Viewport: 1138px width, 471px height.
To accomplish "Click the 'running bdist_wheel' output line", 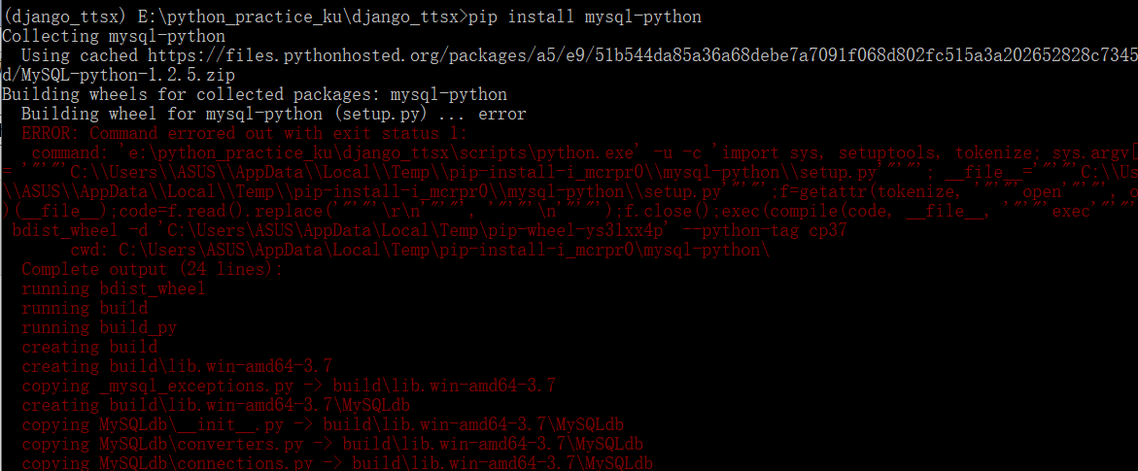I will click(114, 288).
